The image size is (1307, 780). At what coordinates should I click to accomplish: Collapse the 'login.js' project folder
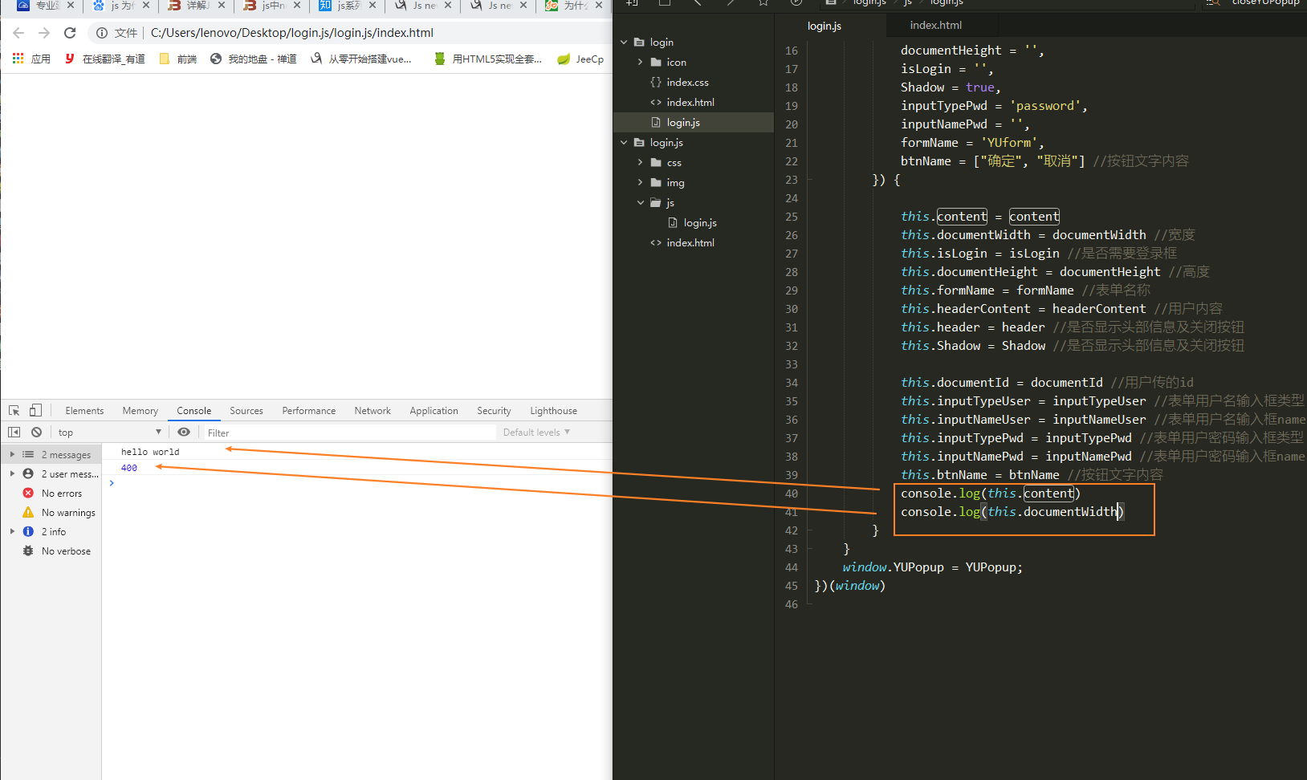pyautogui.click(x=624, y=142)
